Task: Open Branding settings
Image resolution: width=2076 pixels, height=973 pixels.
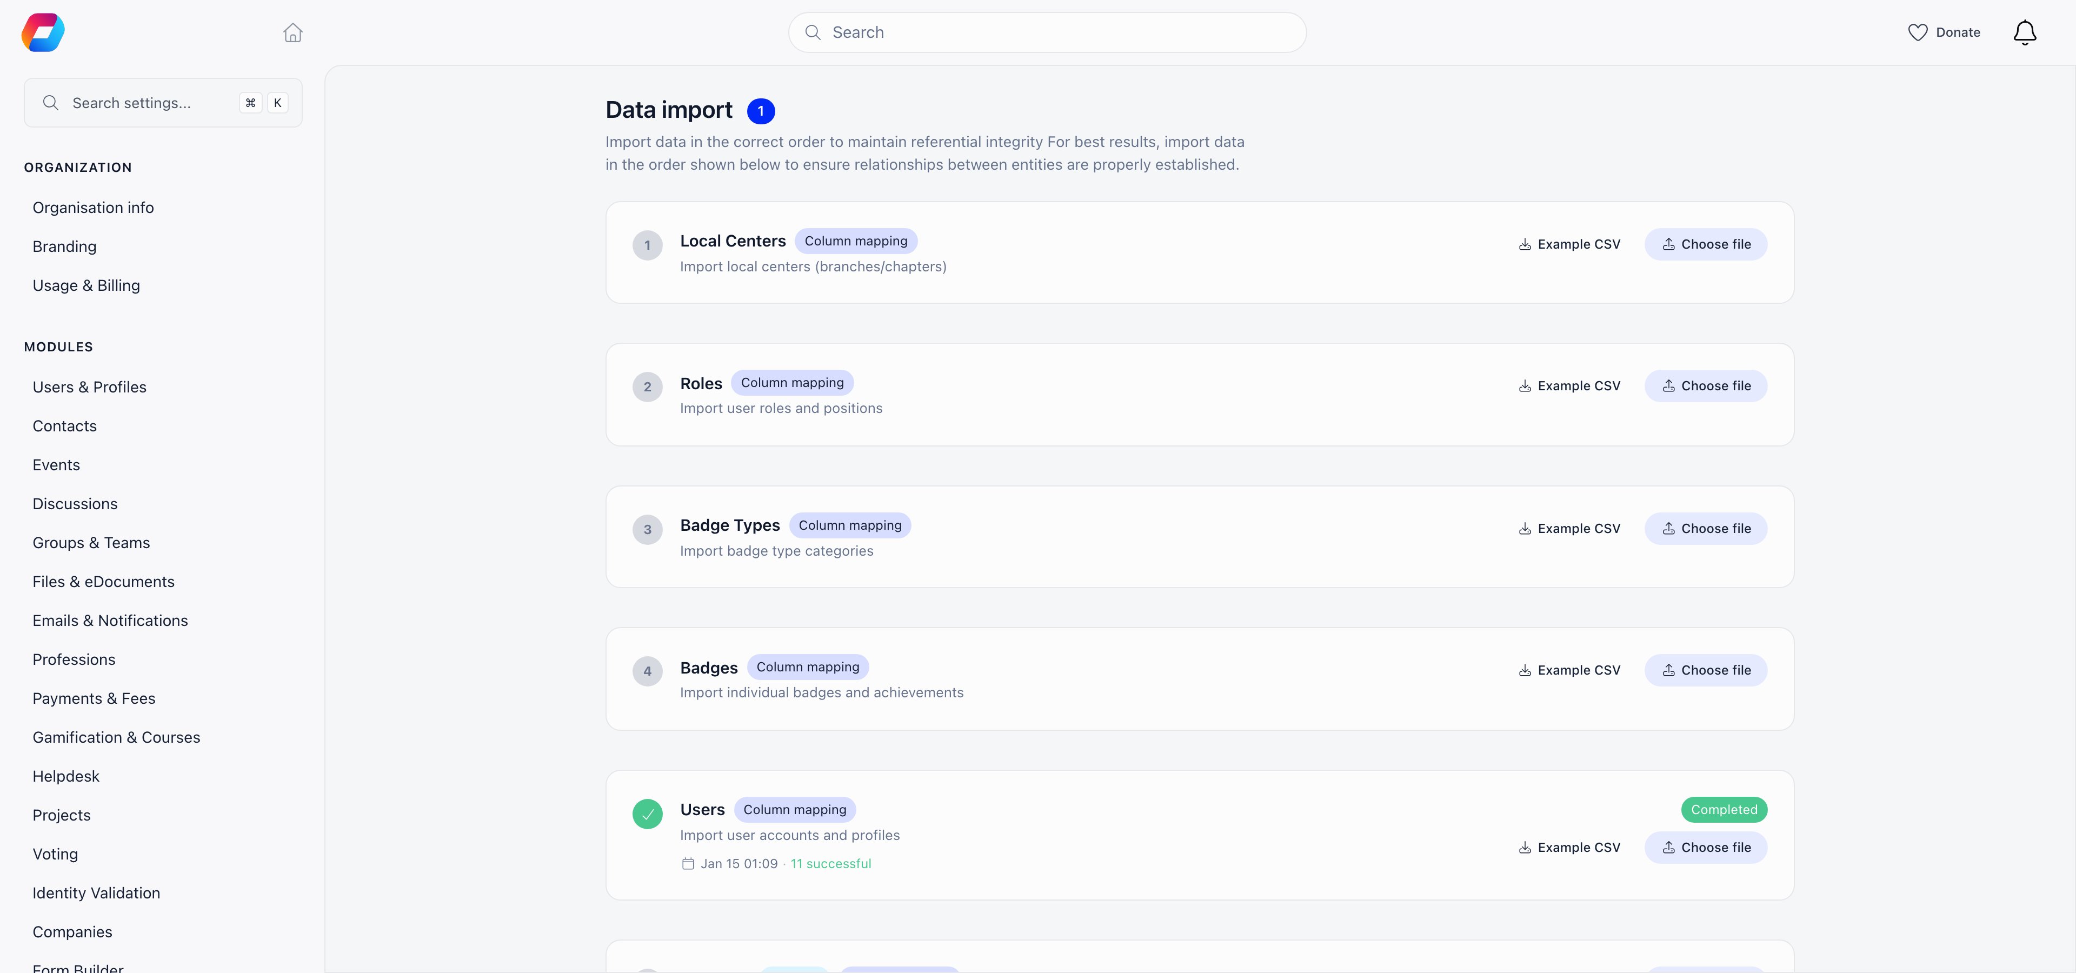Action: coord(64,246)
